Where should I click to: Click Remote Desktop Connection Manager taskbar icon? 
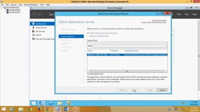[57, 109]
